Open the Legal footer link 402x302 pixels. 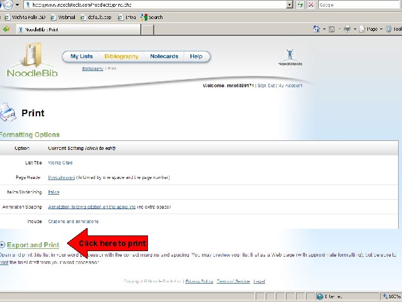pyautogui.click(x=259, y=281)
